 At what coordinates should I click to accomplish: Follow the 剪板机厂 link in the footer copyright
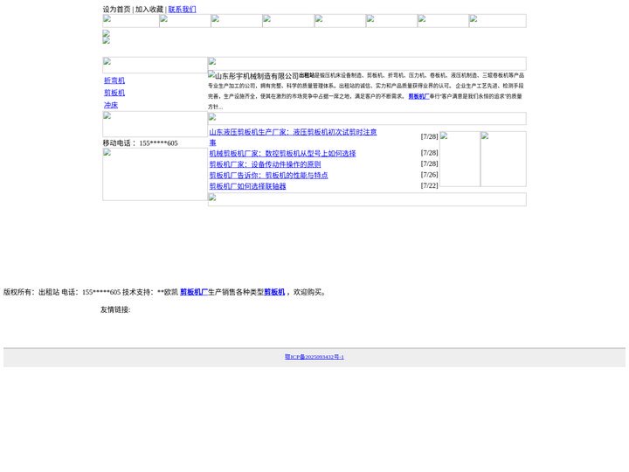click(194, 292)
